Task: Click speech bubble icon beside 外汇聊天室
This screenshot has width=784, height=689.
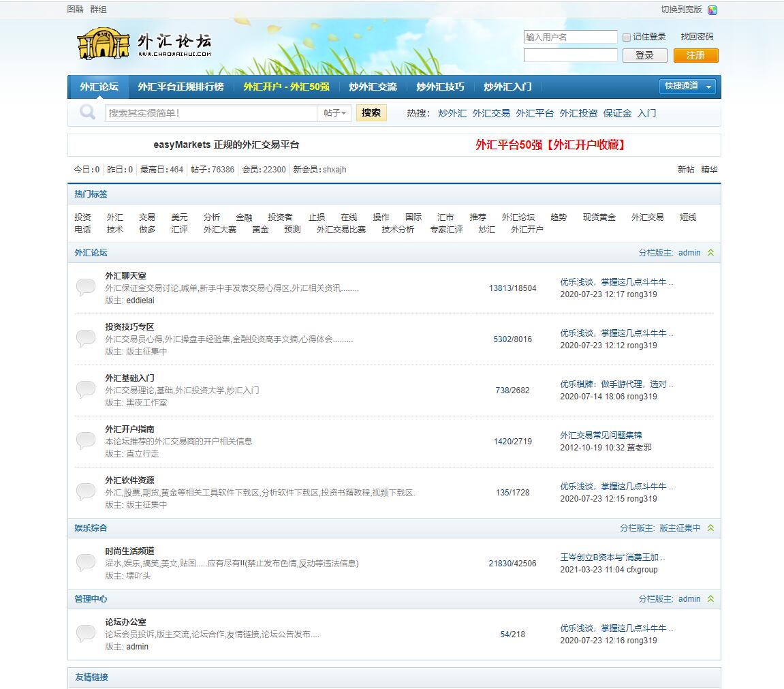Action: coord(86,288)
